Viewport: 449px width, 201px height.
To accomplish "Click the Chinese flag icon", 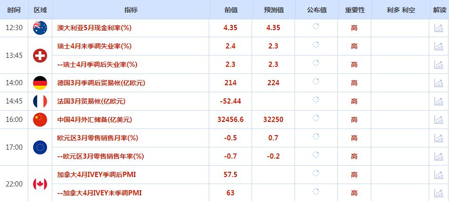I will (x=40, y=120).
